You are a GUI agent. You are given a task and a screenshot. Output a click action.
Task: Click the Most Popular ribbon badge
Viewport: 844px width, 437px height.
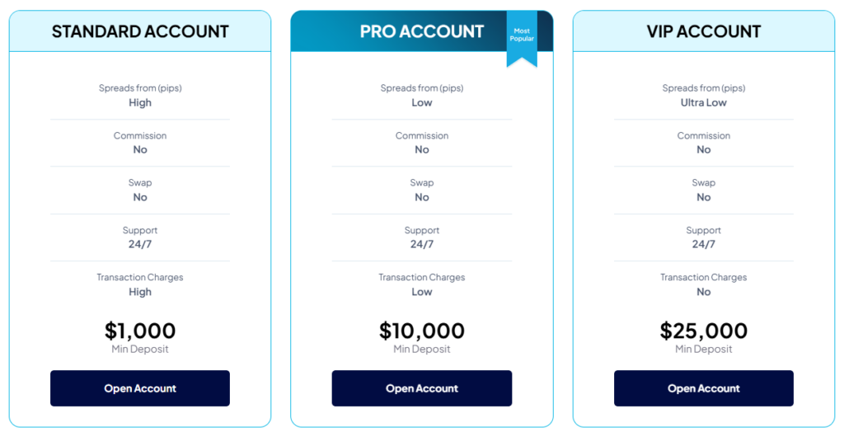(521, 36)
